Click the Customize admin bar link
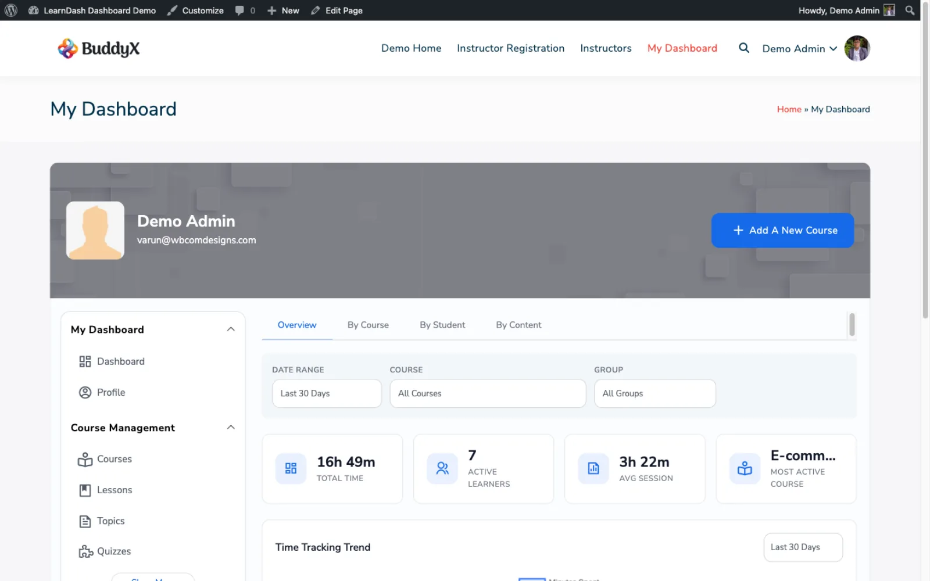Viewport: 930px width, 581px height. (x=203, y=10)
